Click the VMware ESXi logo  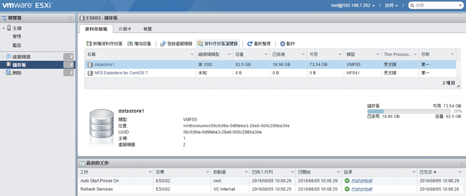click(x=27, y=5)
